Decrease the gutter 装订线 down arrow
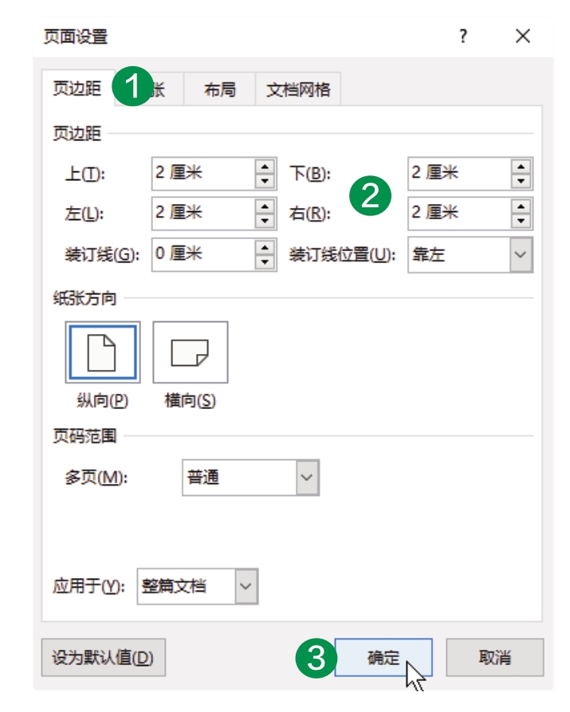Viewport: 570px width, 712px height. 265,262
